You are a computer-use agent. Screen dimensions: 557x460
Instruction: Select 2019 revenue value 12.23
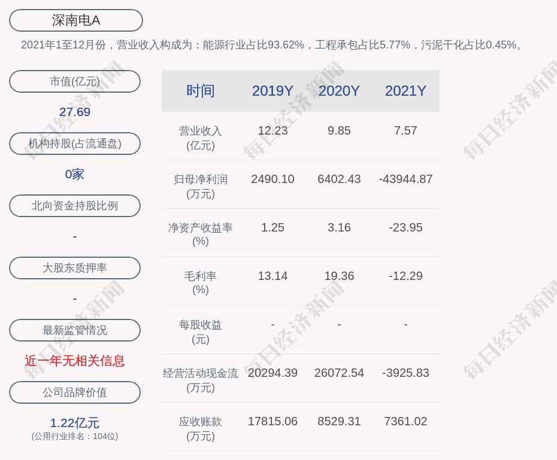point(273,130)
